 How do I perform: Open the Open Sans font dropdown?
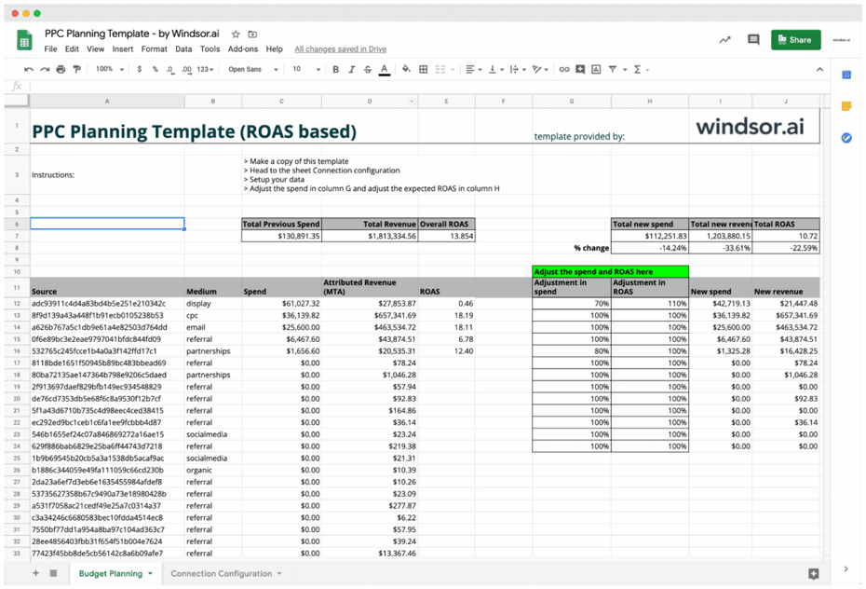253,69
